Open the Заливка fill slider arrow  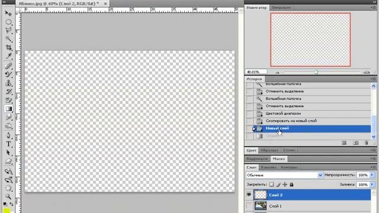(372, 185)
